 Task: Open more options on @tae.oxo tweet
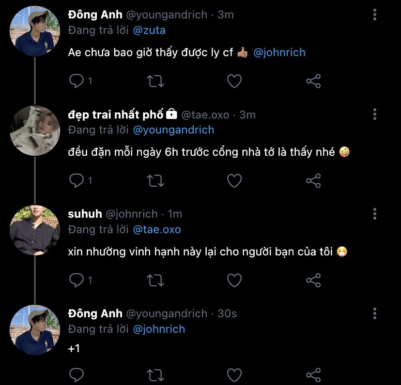[x=375, y=114]
